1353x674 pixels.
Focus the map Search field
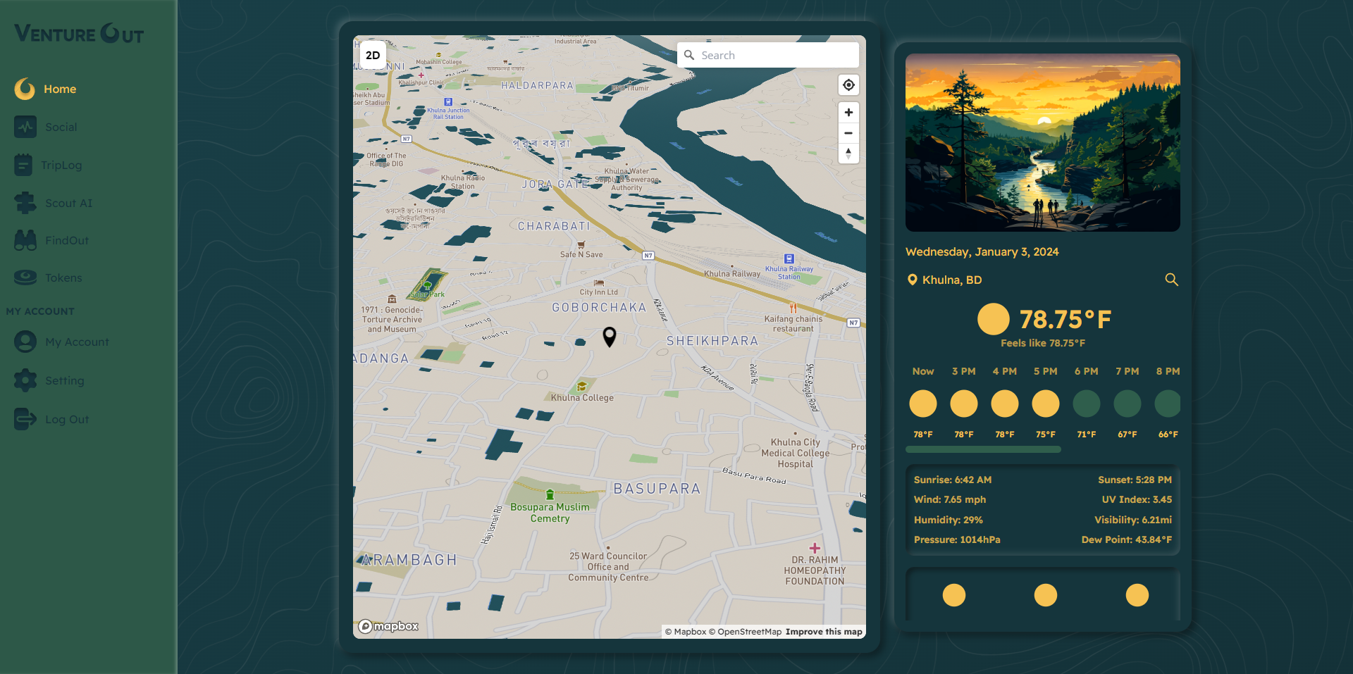(x=768, y=55)
